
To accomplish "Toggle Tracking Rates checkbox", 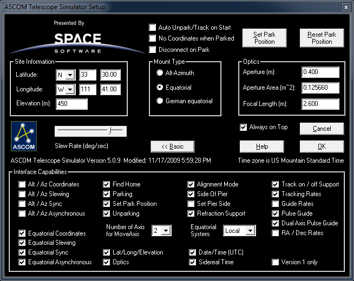I will tap(275, 194).
